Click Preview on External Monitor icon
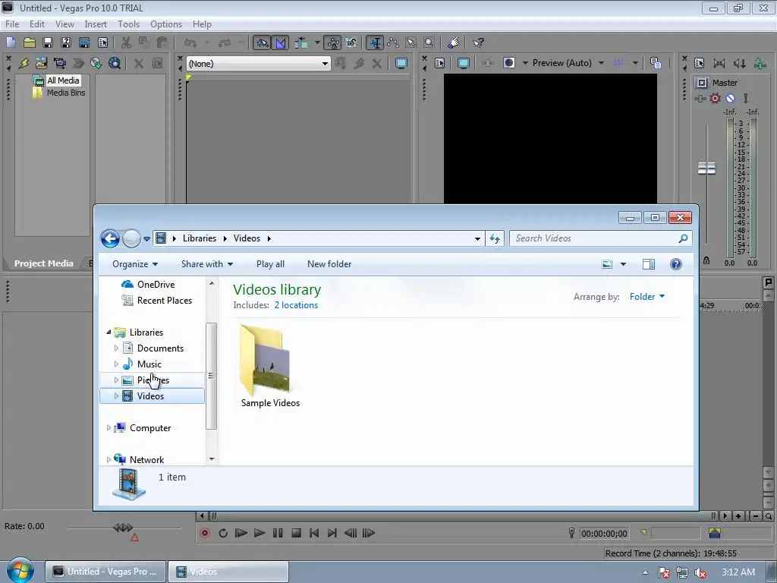Viewport: 777px width, 583px height. point(464,63)
